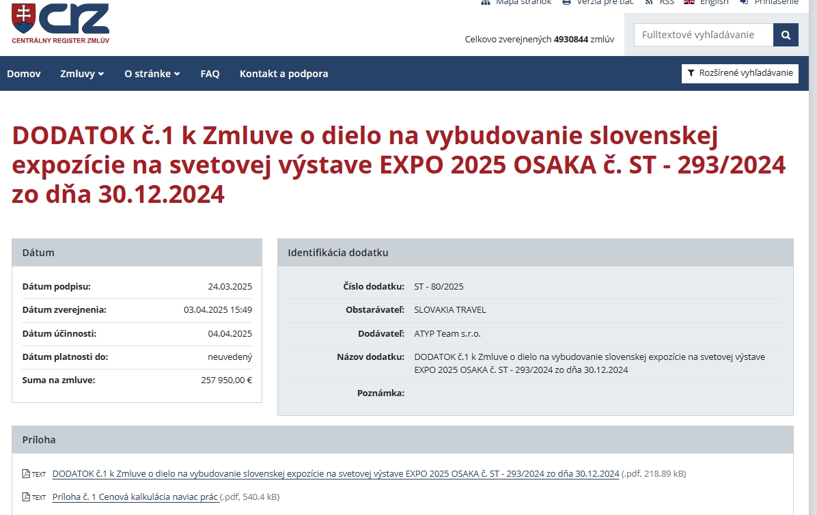Click the Dátum platnosti do label
The width and height of the screenshot is (817, 515).
65,357
